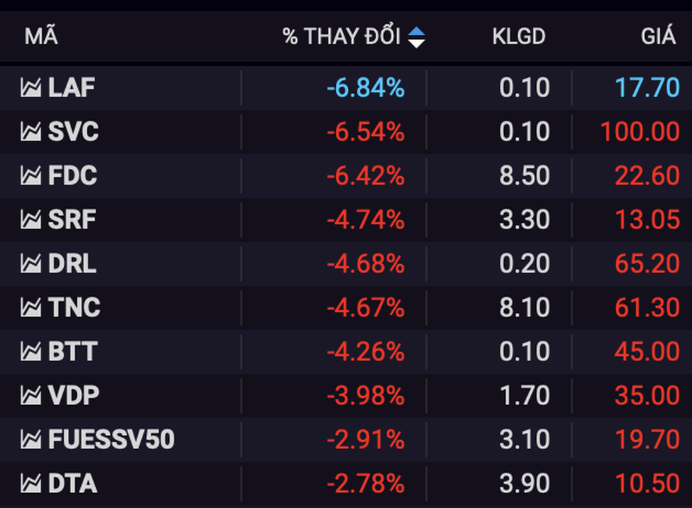Viewport: 692px width, 508px height.
Task: Click the MÃ column header
Action: (x=41, y=37)
